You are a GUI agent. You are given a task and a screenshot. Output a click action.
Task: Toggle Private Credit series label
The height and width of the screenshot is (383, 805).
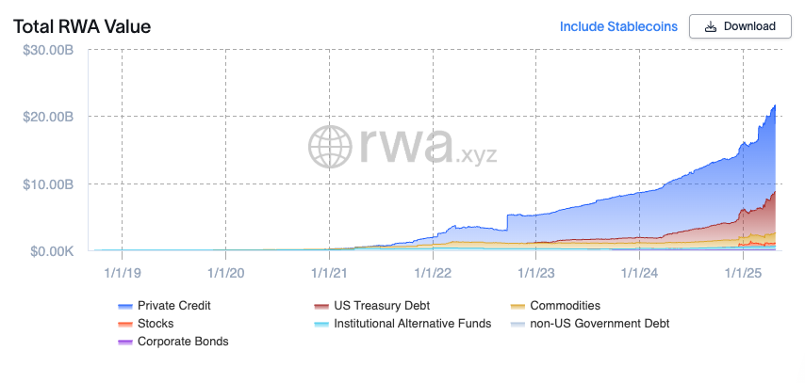pos(174,306)
